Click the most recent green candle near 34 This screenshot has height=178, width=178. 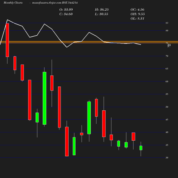coord(141,148)
